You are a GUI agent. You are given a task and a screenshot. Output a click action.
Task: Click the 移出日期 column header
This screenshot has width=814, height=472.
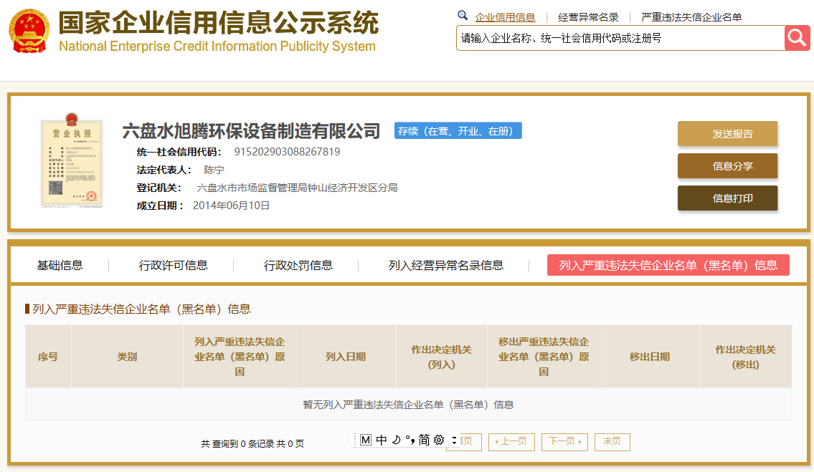(x=650, y=357)
